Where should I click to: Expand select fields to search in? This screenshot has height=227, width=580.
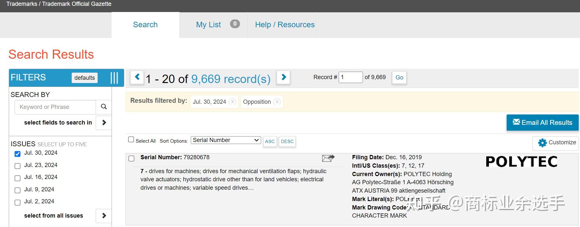pos(104,123)
